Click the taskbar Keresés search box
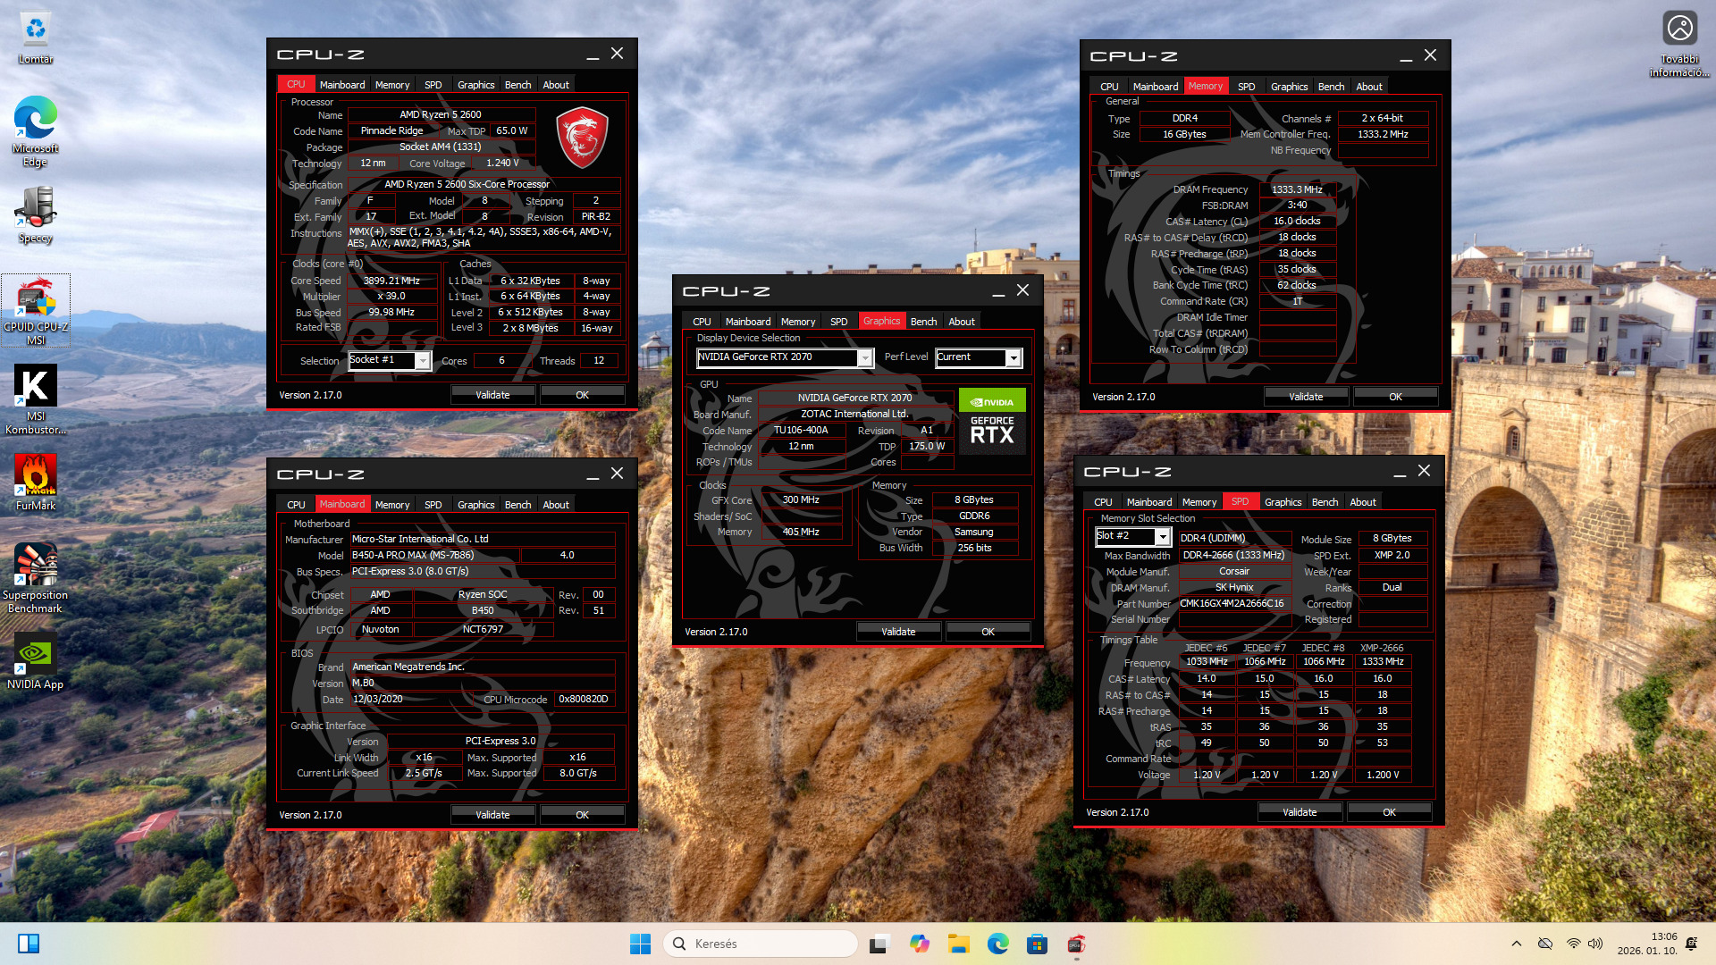This screenshot has width=1716, height=965. (x=760, y=944)
